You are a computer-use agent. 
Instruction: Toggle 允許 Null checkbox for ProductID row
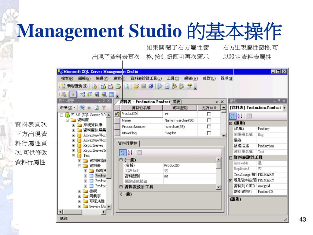click(209, 114)
